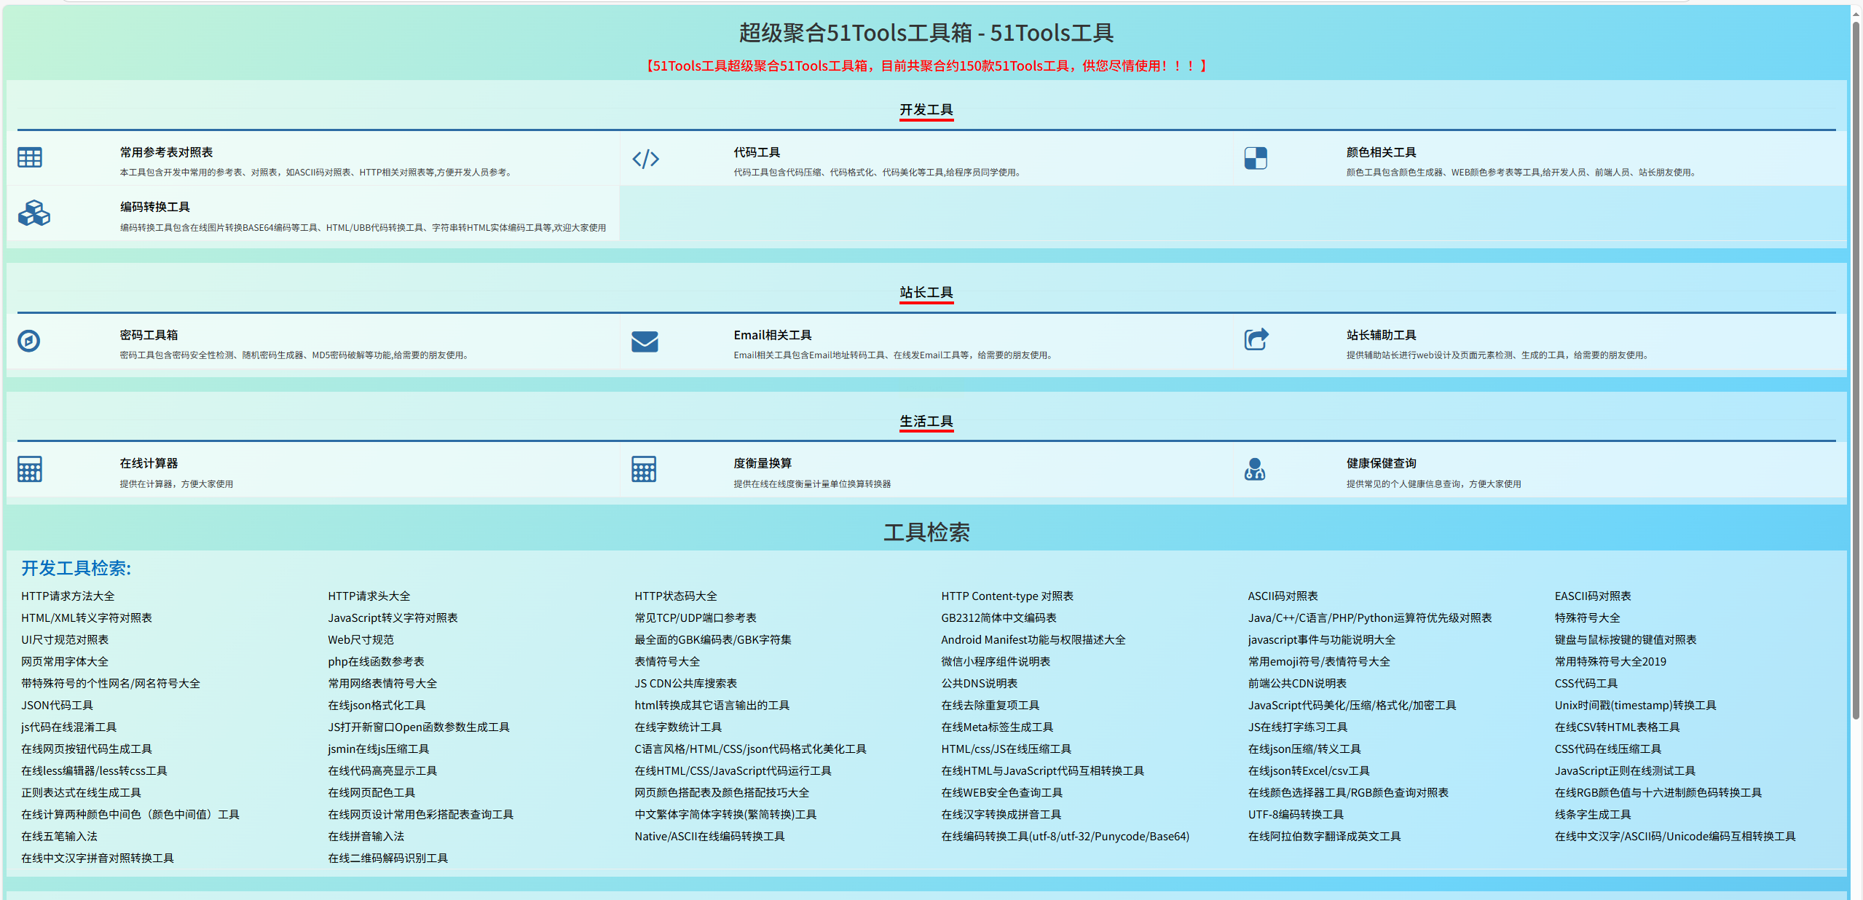Click the code brackets icon for 代码工具
Viewport: 1863px width, 900px height.
pyautogui.click(x=645, y=159)
